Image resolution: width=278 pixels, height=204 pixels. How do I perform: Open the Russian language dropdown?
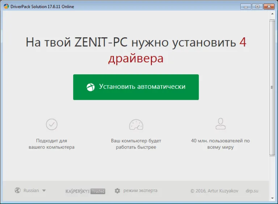tap(30, 190)
